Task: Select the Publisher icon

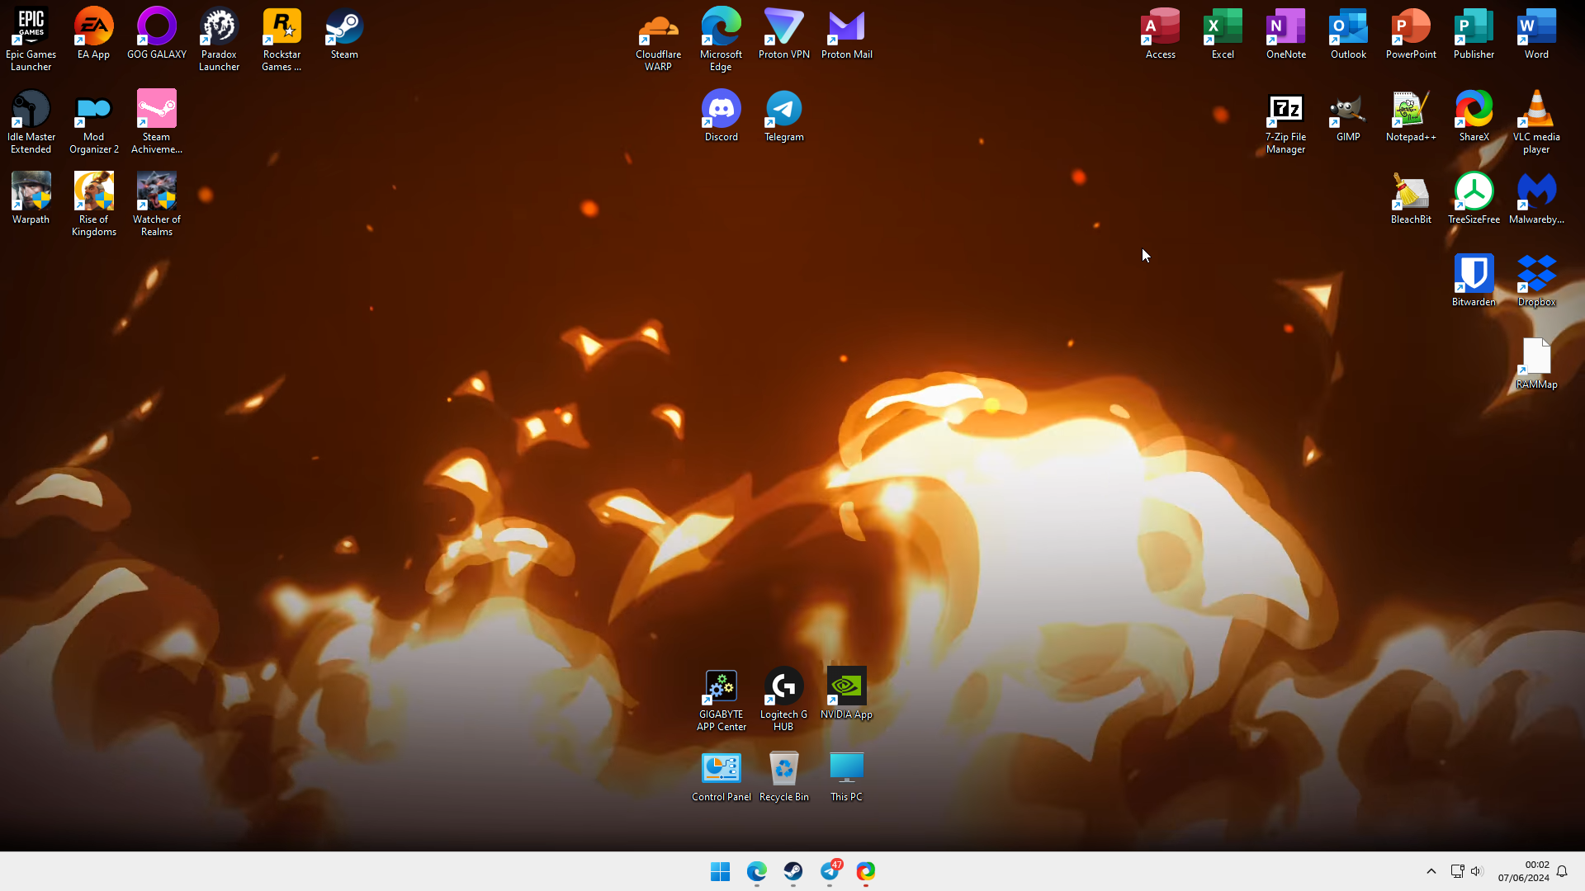Action: pos(1474,33)
